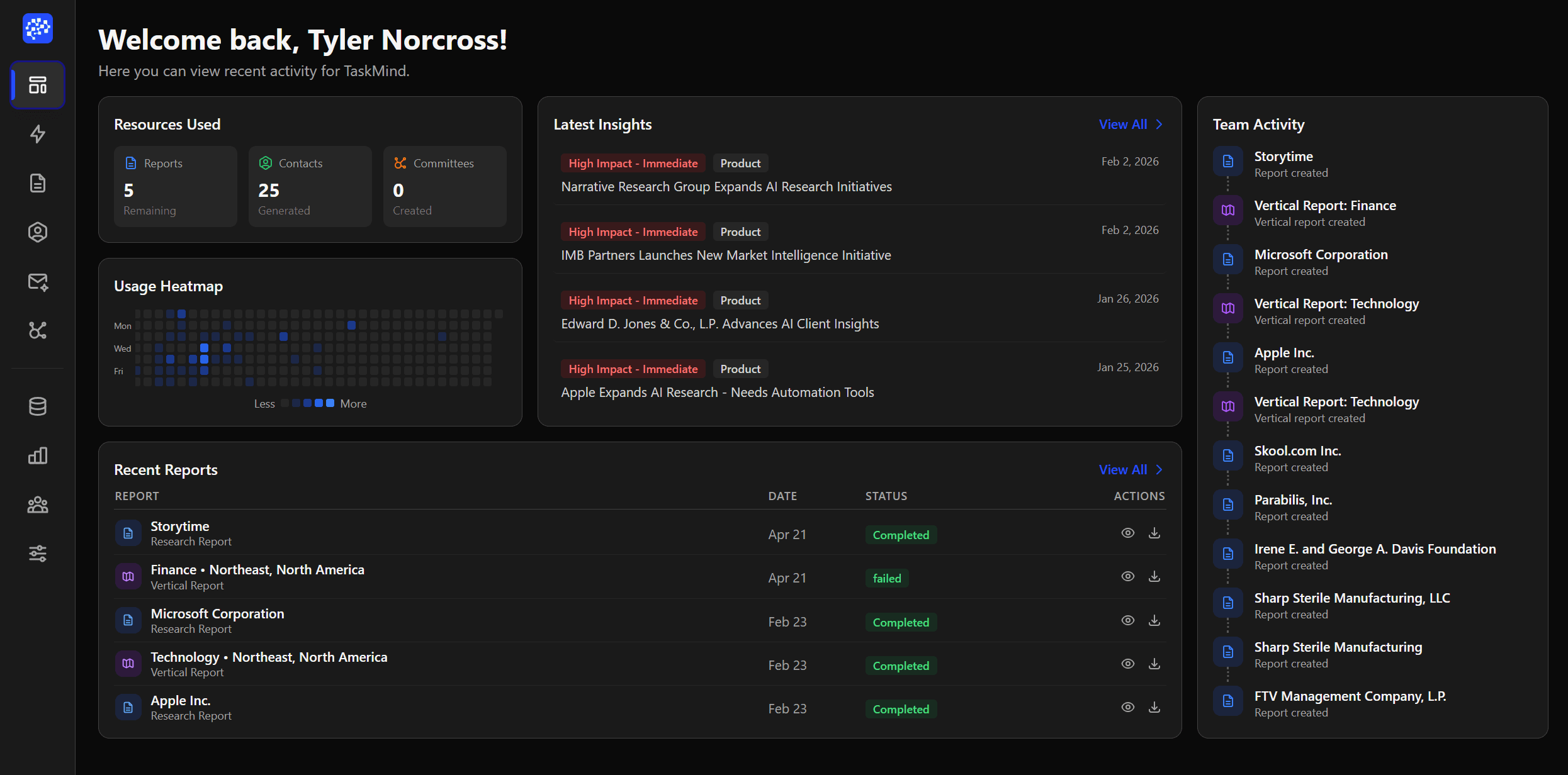Click darkest heatmap legend square
1568x775 pixels.
285,403
